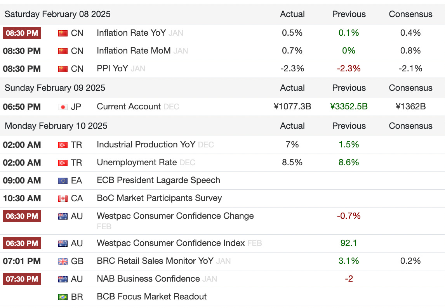Click the Monday February 10 2025 header

[56, 126]
